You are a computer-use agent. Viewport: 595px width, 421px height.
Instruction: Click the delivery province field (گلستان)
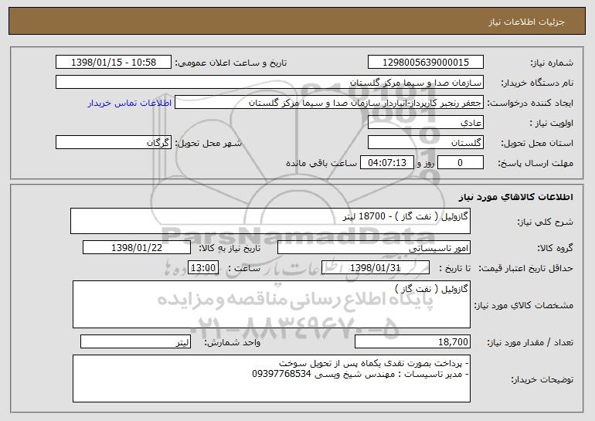click(425, 143)
